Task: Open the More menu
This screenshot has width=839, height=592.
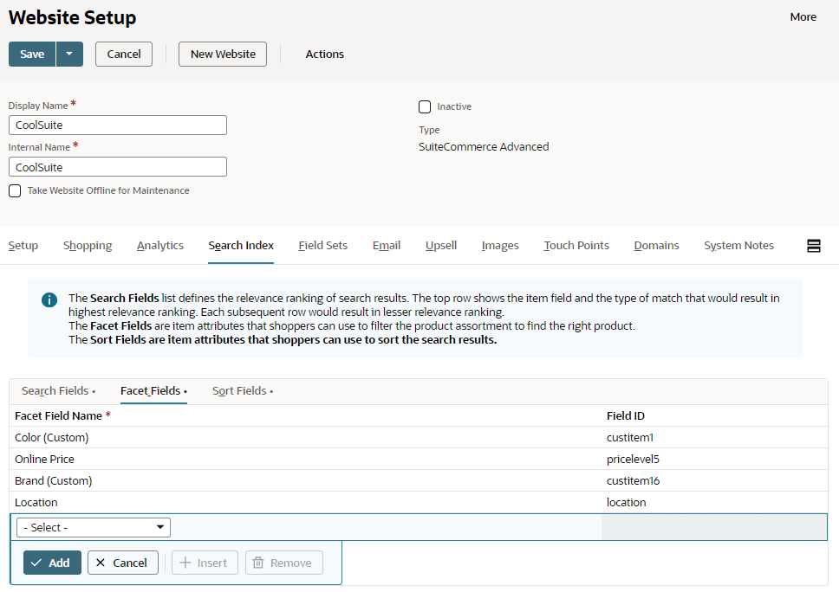Action: point(803,17)
